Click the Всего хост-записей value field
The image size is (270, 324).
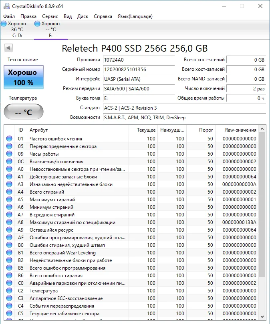[x=246, y=70]
